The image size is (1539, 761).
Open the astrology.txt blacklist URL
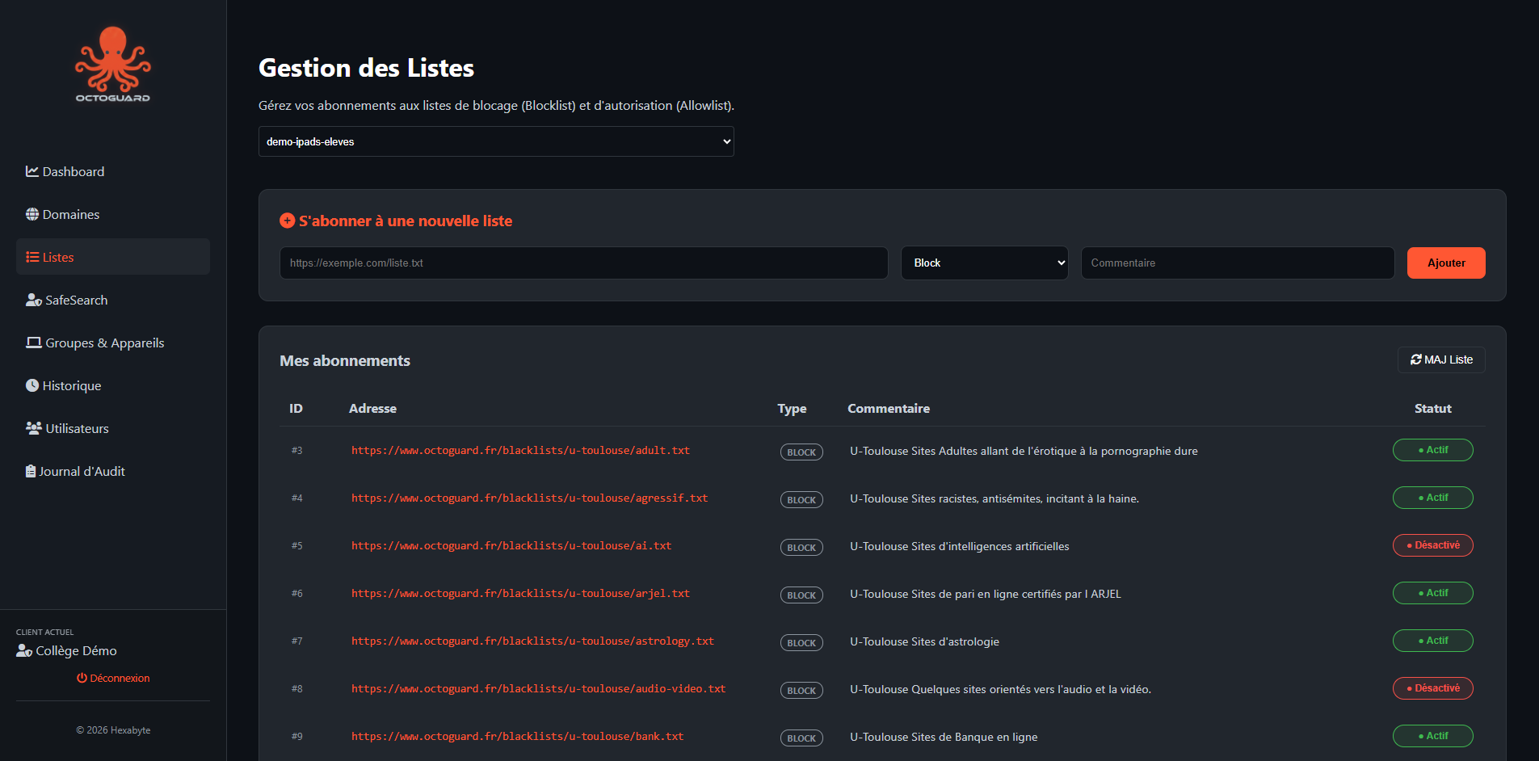coord(532,641)
